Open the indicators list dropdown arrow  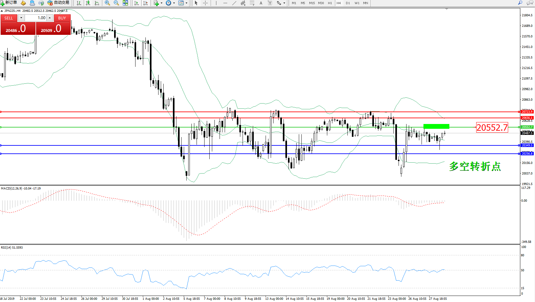[x=161, y=3]
